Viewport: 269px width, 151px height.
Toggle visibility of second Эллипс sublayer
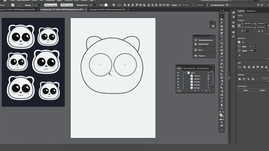[x=178, y=79]
